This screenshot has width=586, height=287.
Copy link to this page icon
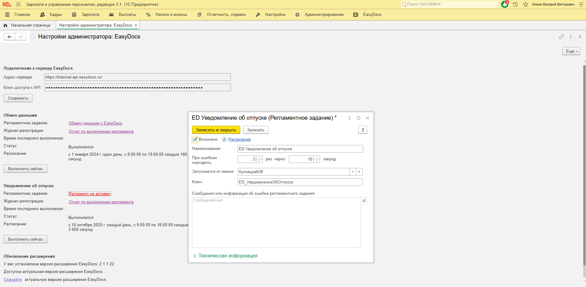pyautogui.click(x=561, y=37)
